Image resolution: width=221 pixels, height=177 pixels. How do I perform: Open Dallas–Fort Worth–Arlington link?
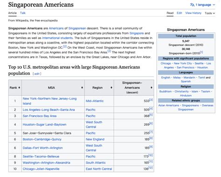(42, 148)
